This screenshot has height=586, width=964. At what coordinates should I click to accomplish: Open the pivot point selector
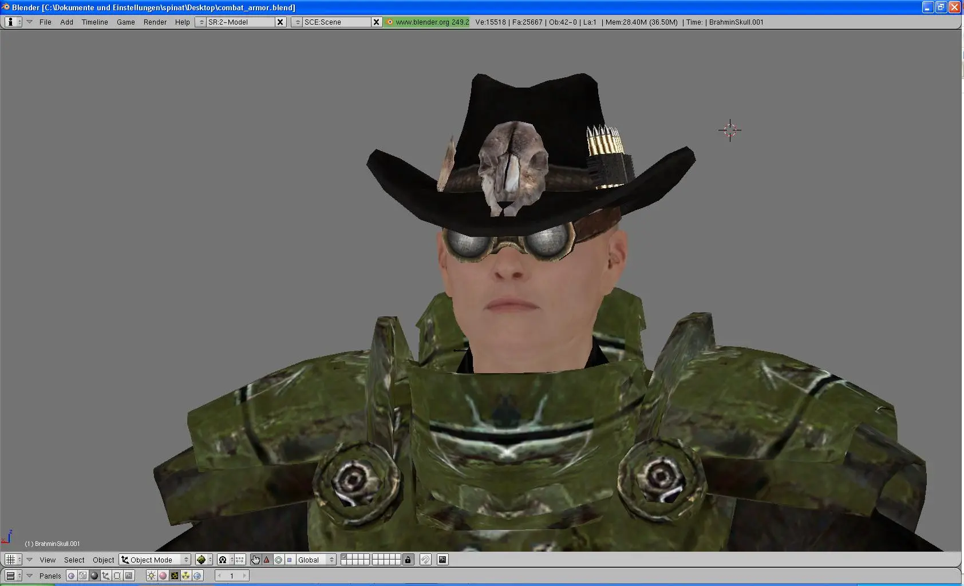[x=226, y=560]
